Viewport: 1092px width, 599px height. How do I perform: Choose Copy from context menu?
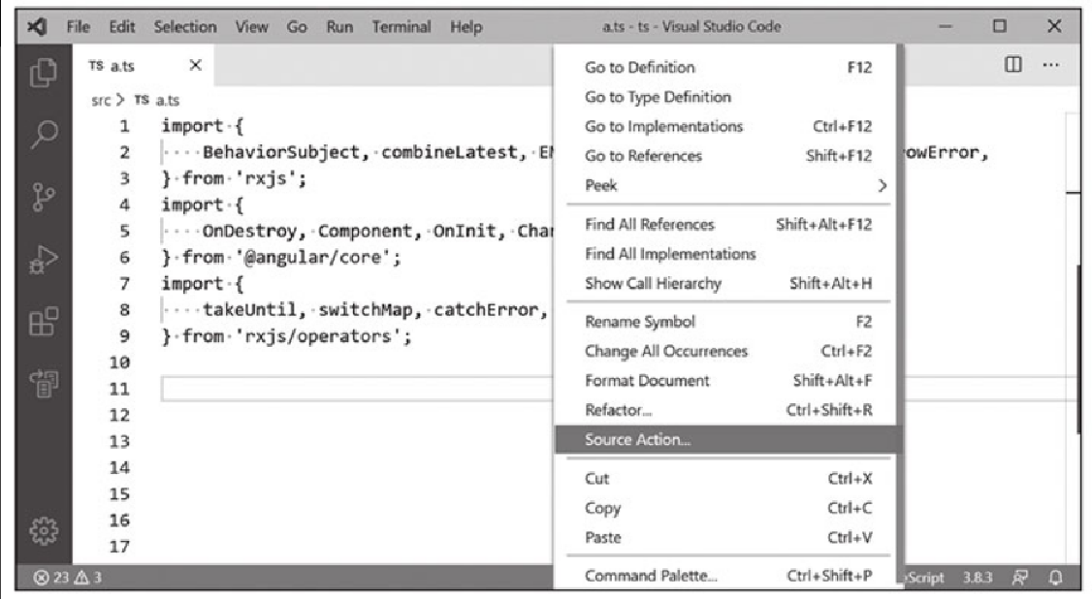coord(727,508)
